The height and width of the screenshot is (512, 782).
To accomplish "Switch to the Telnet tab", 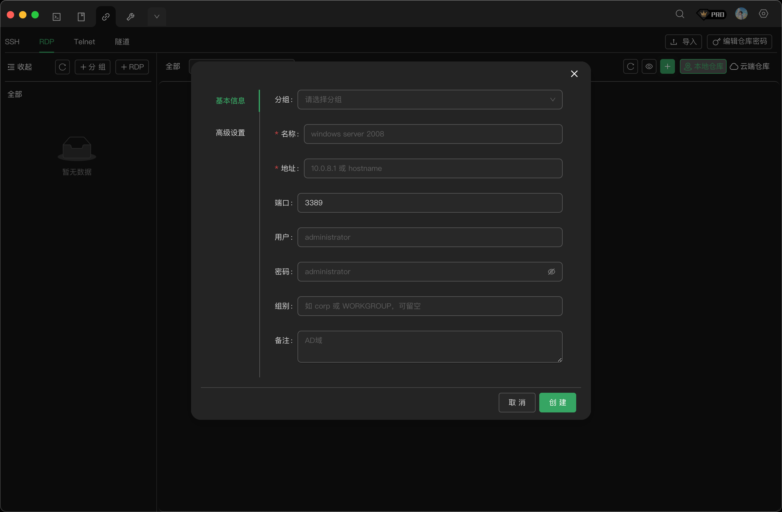I will pos(84,42).
